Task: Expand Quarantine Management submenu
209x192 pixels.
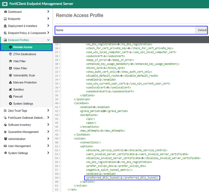Action: click(48, 132)
